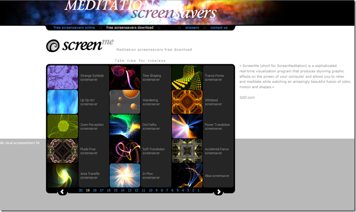Open the Time Shaping screensaver link
This screenshot has width=356, height=212.
pos(152,77)
